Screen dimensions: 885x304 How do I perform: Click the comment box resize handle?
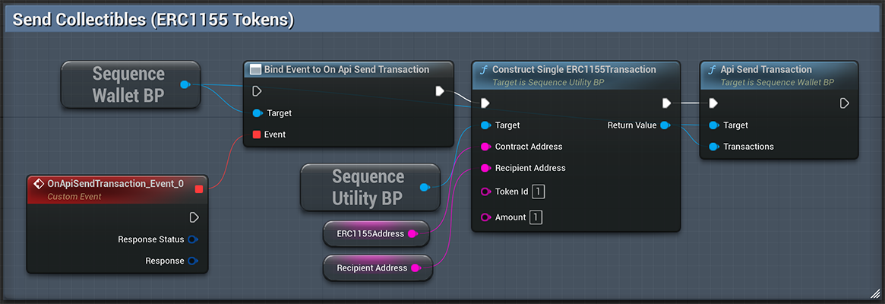[874, 293]
